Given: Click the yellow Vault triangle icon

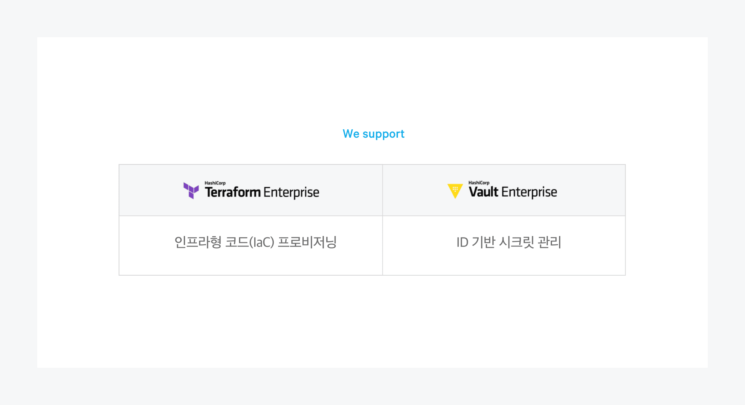Looking at the screenshot, I should point(455,191).
